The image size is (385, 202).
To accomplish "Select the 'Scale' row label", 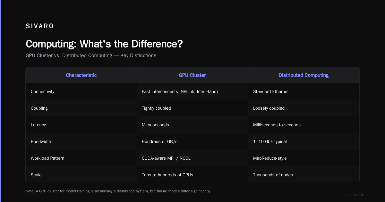I will click(x=36, y=175).
